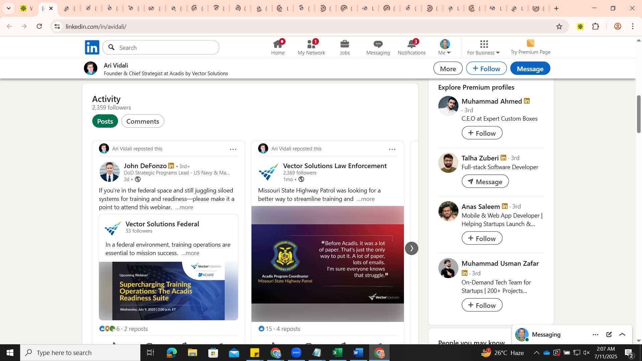Expand John DeFonzo post text with more

184,207
